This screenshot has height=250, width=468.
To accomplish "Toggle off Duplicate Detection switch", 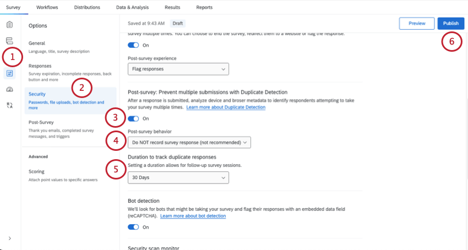I will click(x=133, y=118).
